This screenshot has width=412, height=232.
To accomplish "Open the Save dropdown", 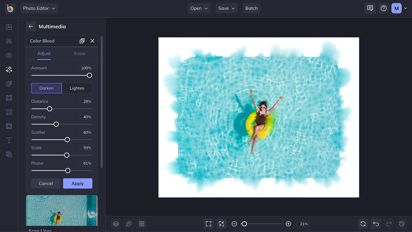I will click(226, 8).
